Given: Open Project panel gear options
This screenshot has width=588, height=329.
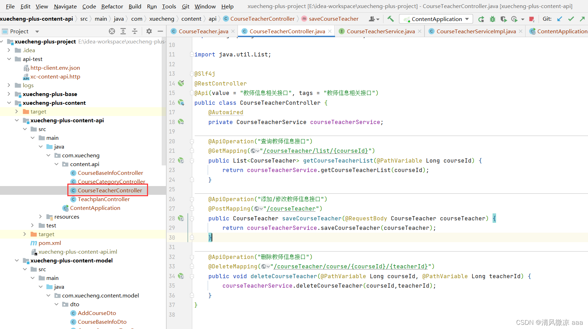Looking at the screenshot, I should point(149,31).
